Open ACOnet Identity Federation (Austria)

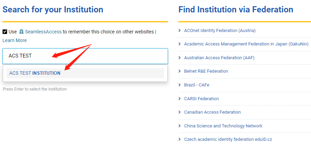coord(220,30)
